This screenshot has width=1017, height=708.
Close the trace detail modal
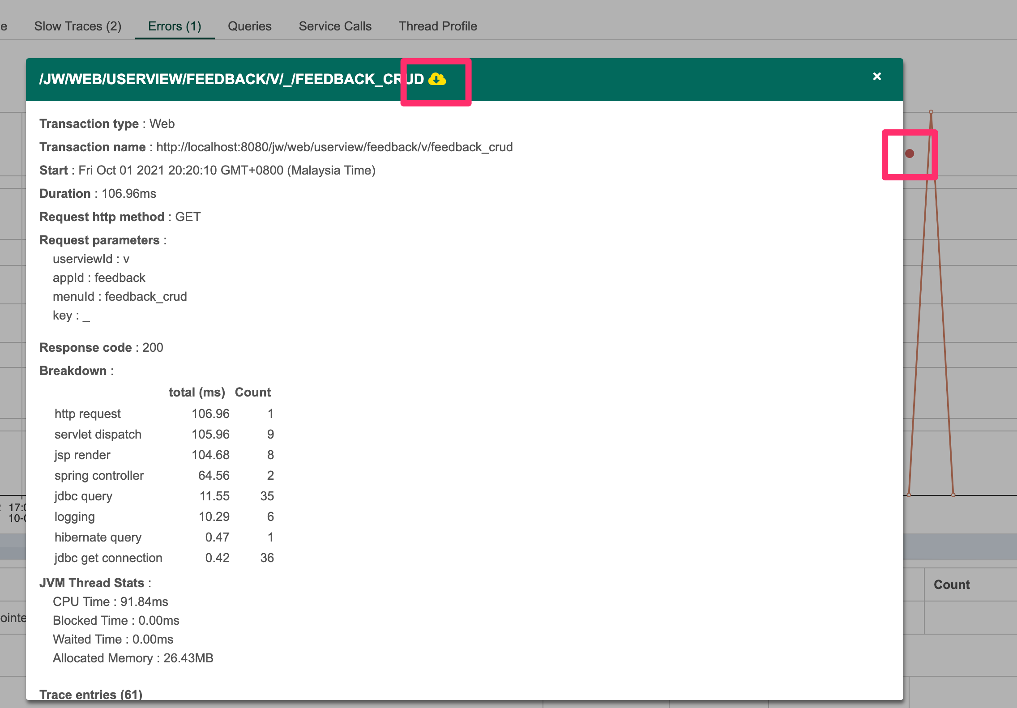877,77
